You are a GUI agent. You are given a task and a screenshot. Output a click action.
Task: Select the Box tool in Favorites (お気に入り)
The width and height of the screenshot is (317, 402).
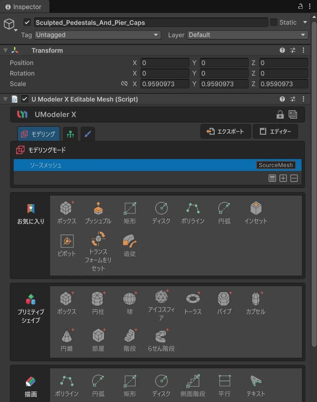coord(67,213)
